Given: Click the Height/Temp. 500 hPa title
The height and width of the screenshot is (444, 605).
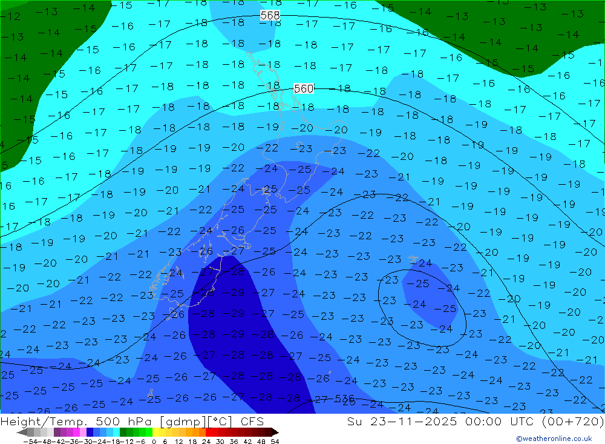Looking at the screenshot, I should pos(75,421).
